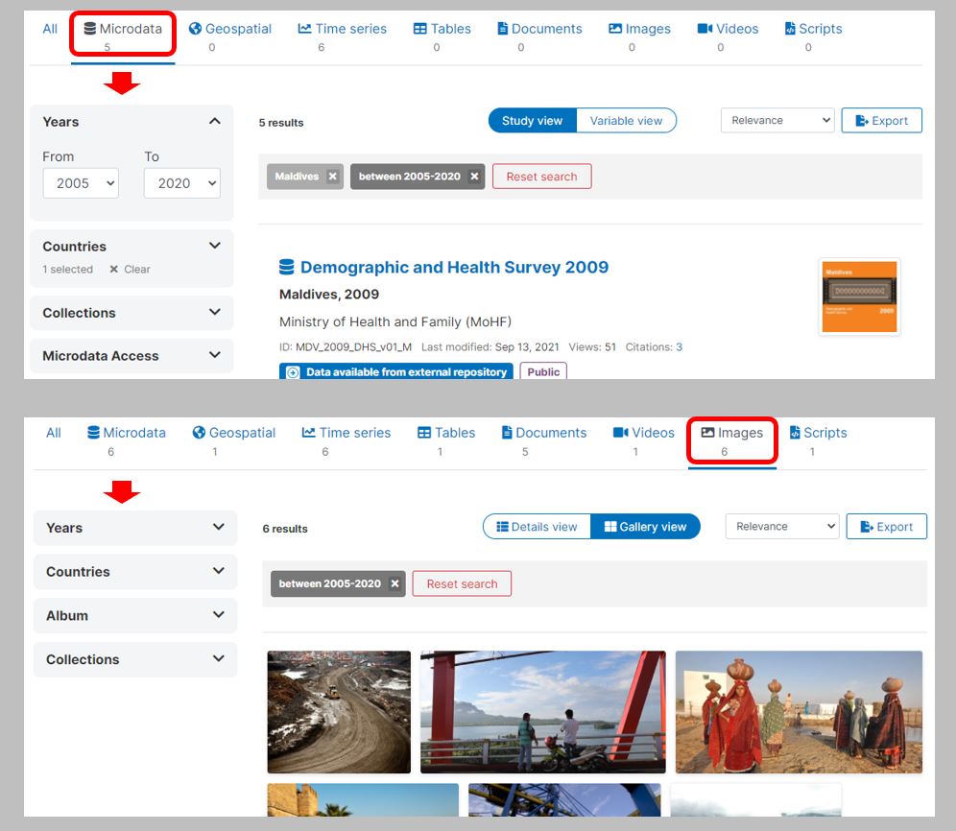The height and width of the screenshot is (831, 956).
Task: Switch to Variable view
Action: [x=626, y=121]
